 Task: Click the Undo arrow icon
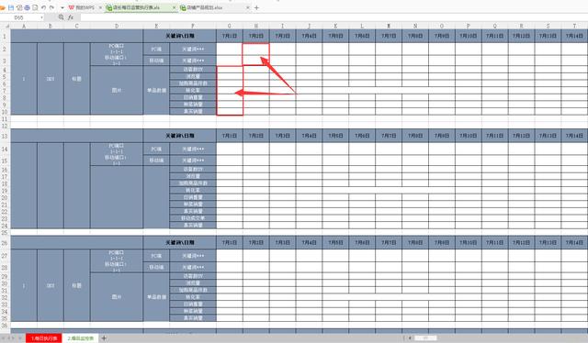pos(43,7)
